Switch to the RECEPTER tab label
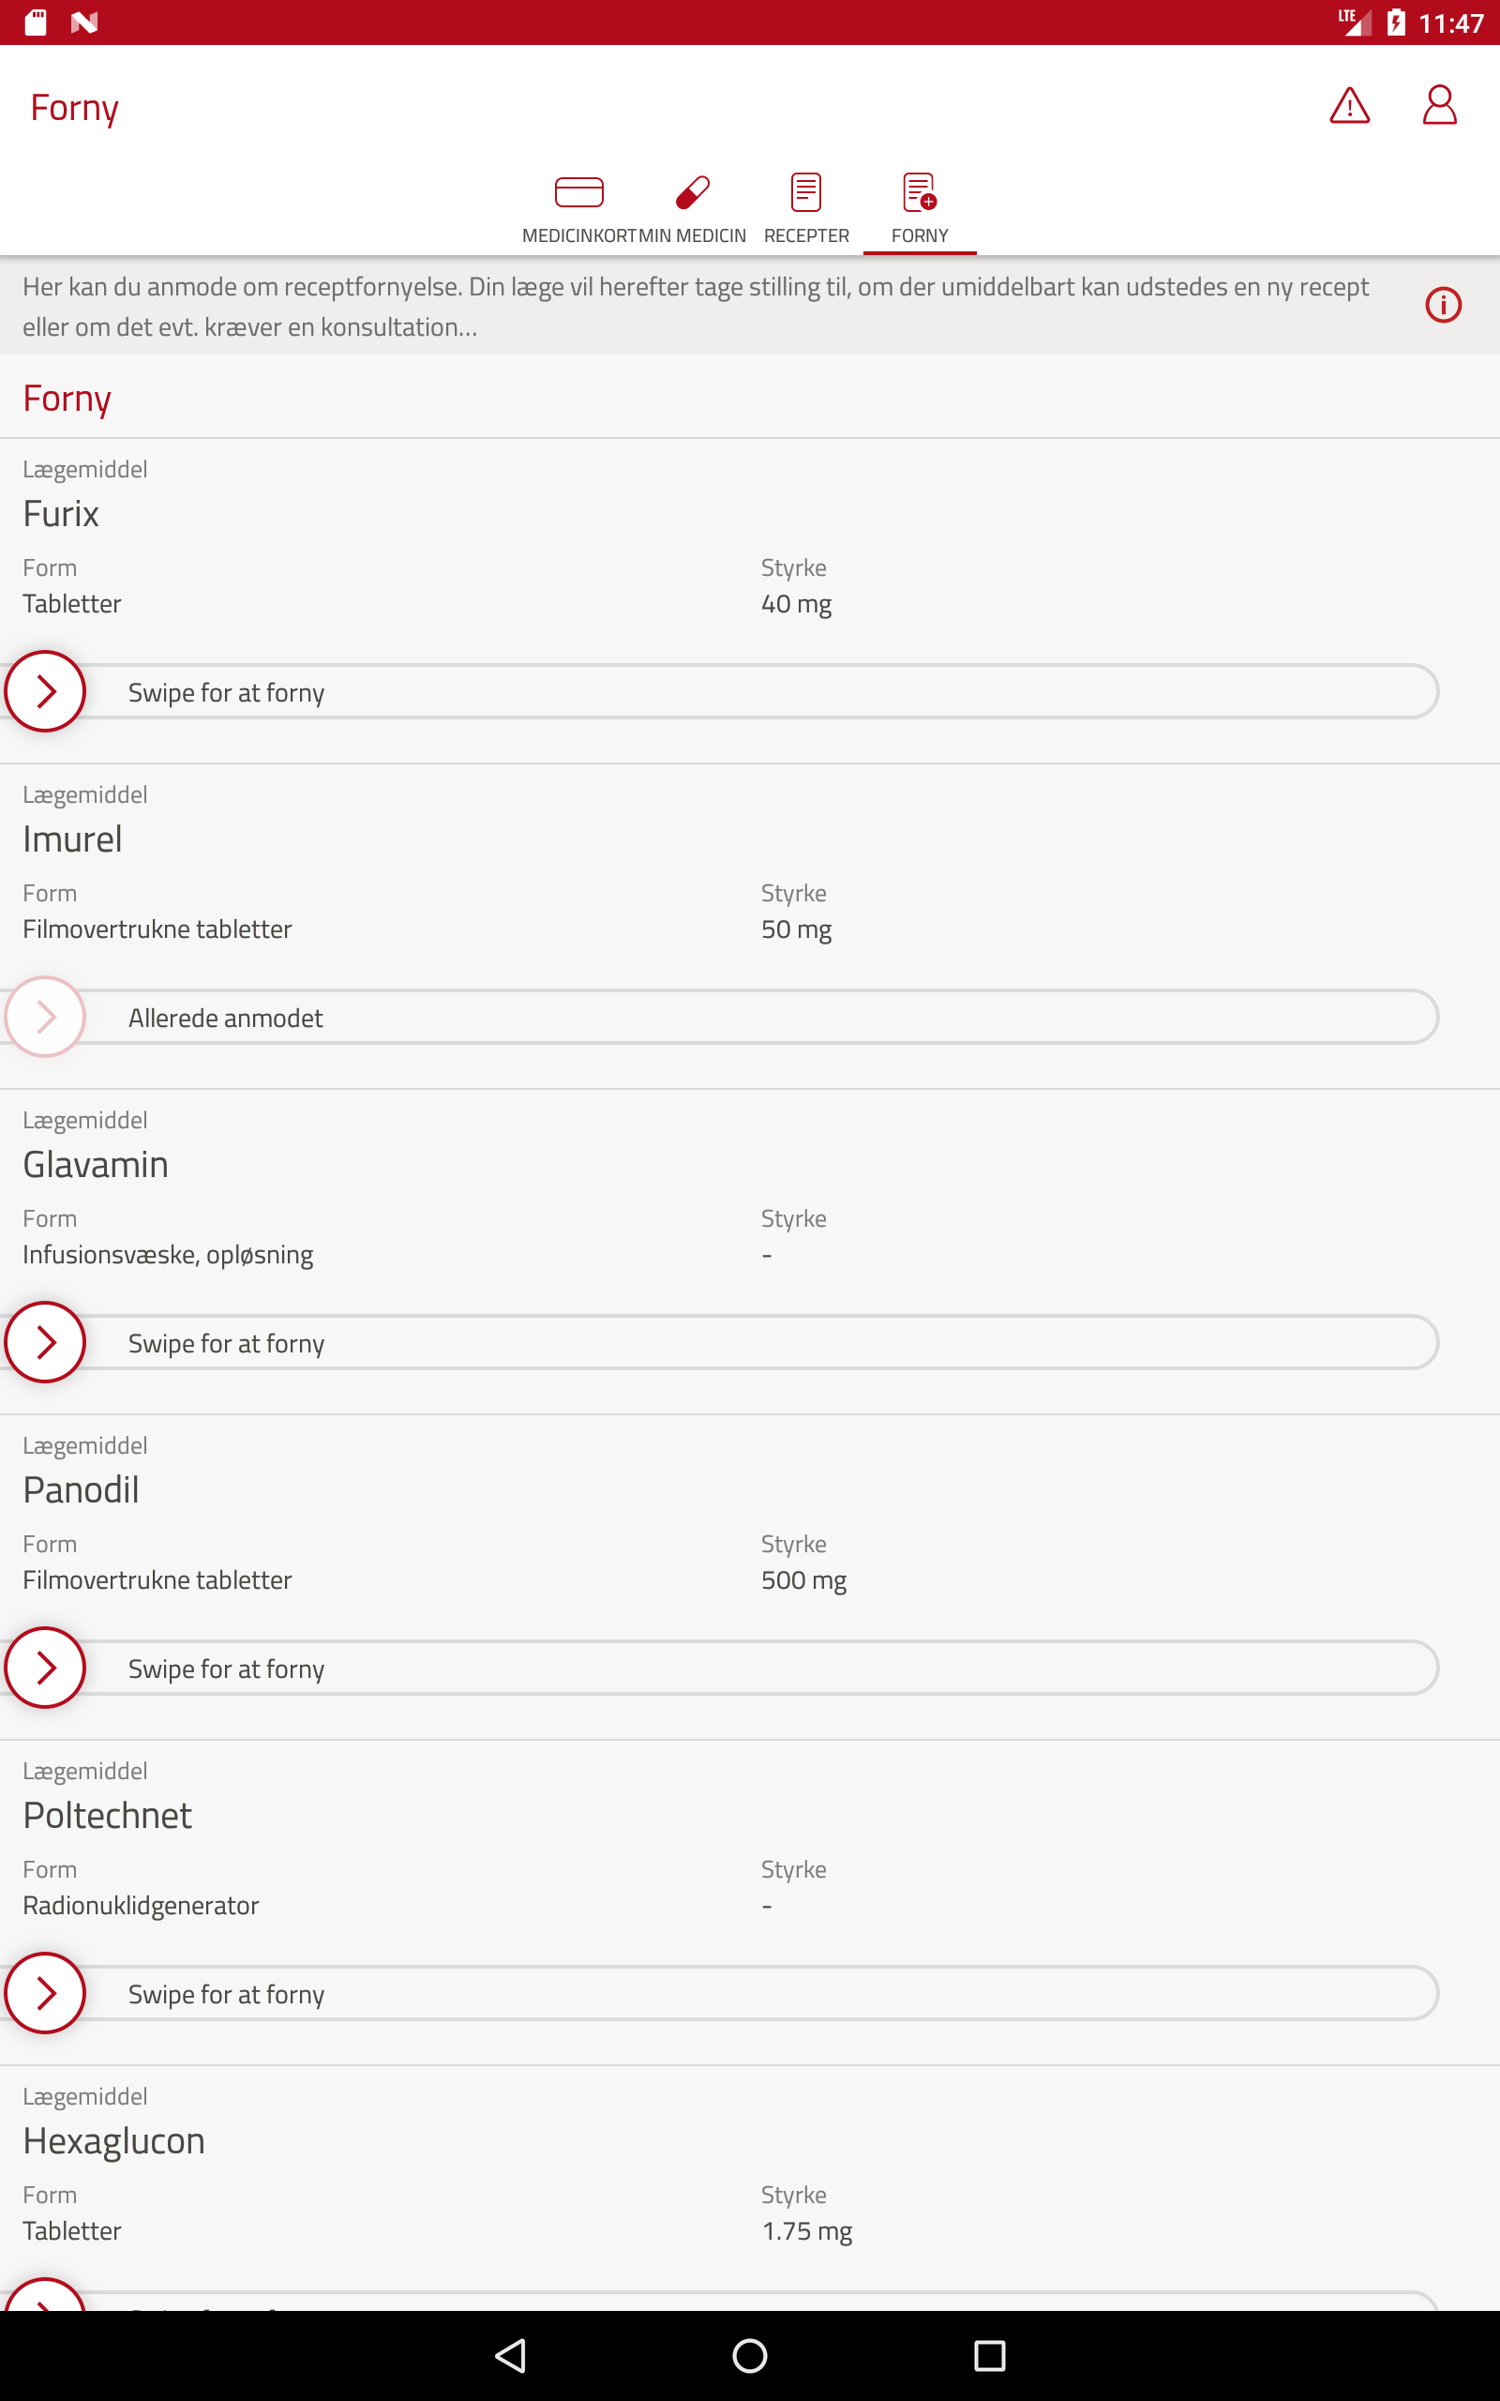 pos(806,236)
